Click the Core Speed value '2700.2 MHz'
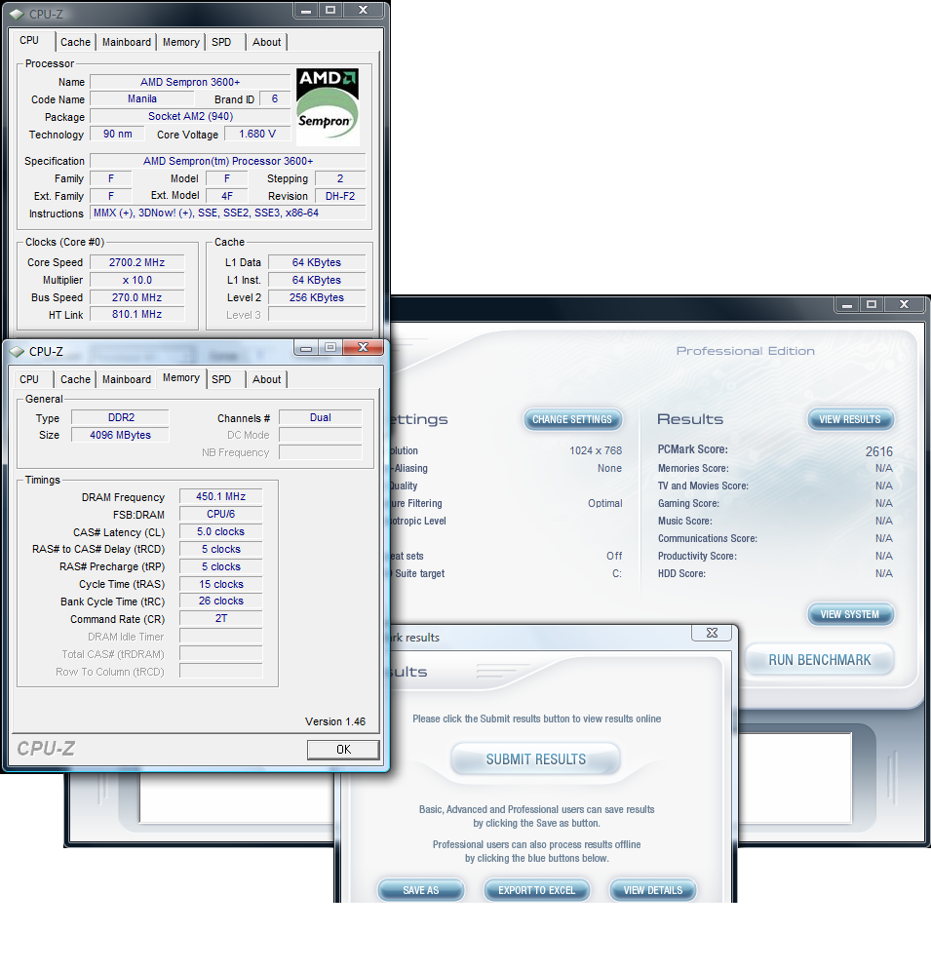The width and height of the screenshot is (931, 971). 136,262
